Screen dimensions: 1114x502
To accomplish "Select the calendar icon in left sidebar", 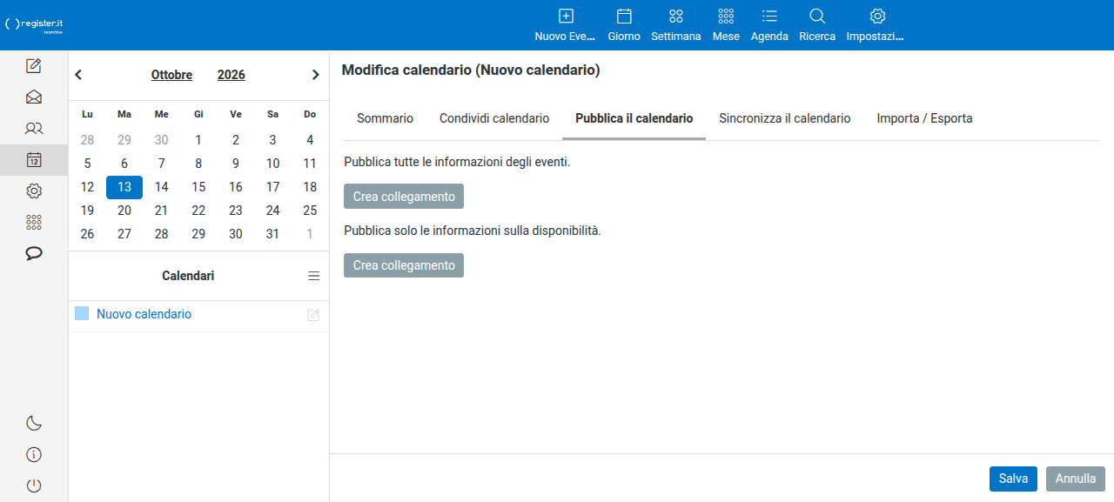I will [x=34, y=159].
